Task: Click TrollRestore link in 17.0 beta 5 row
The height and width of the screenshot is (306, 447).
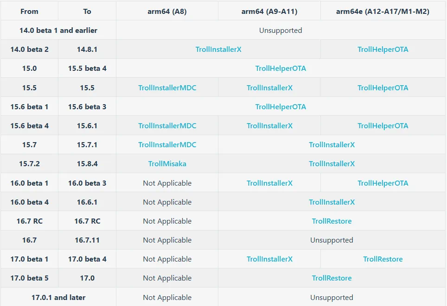Action: 332,278
